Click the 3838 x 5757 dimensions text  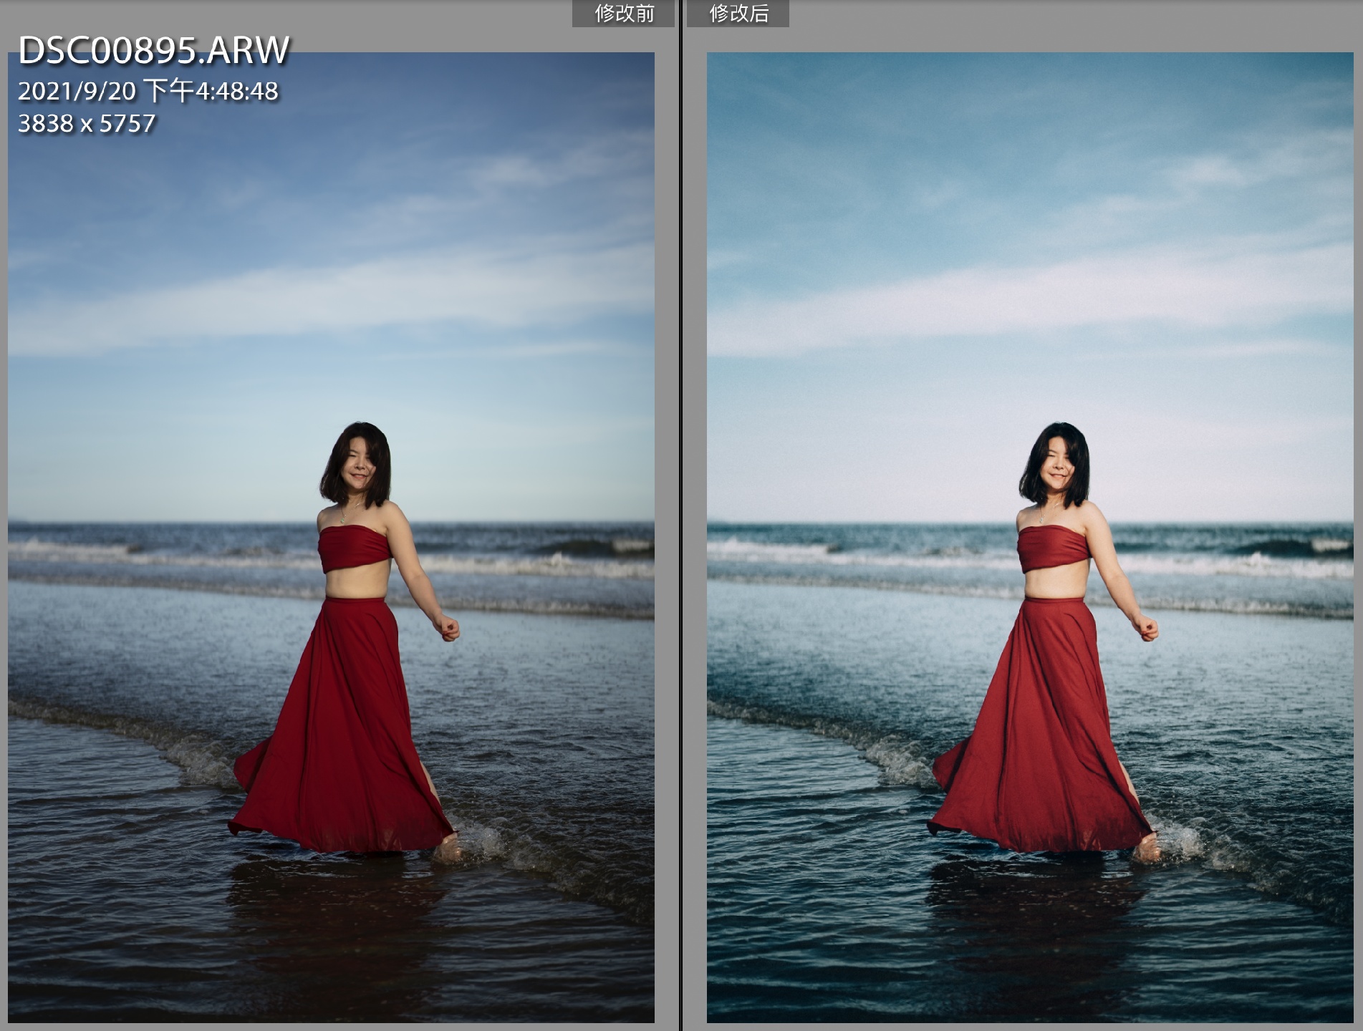(87, 124)
